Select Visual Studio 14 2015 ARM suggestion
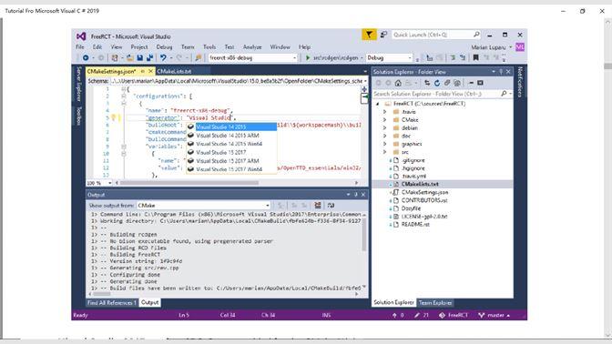The image size is (612, 344). pyautogui.click(x=228, y=136)
